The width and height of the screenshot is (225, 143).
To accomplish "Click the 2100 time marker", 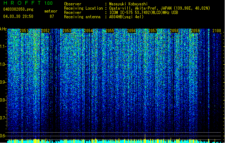I will click(217, 31).
